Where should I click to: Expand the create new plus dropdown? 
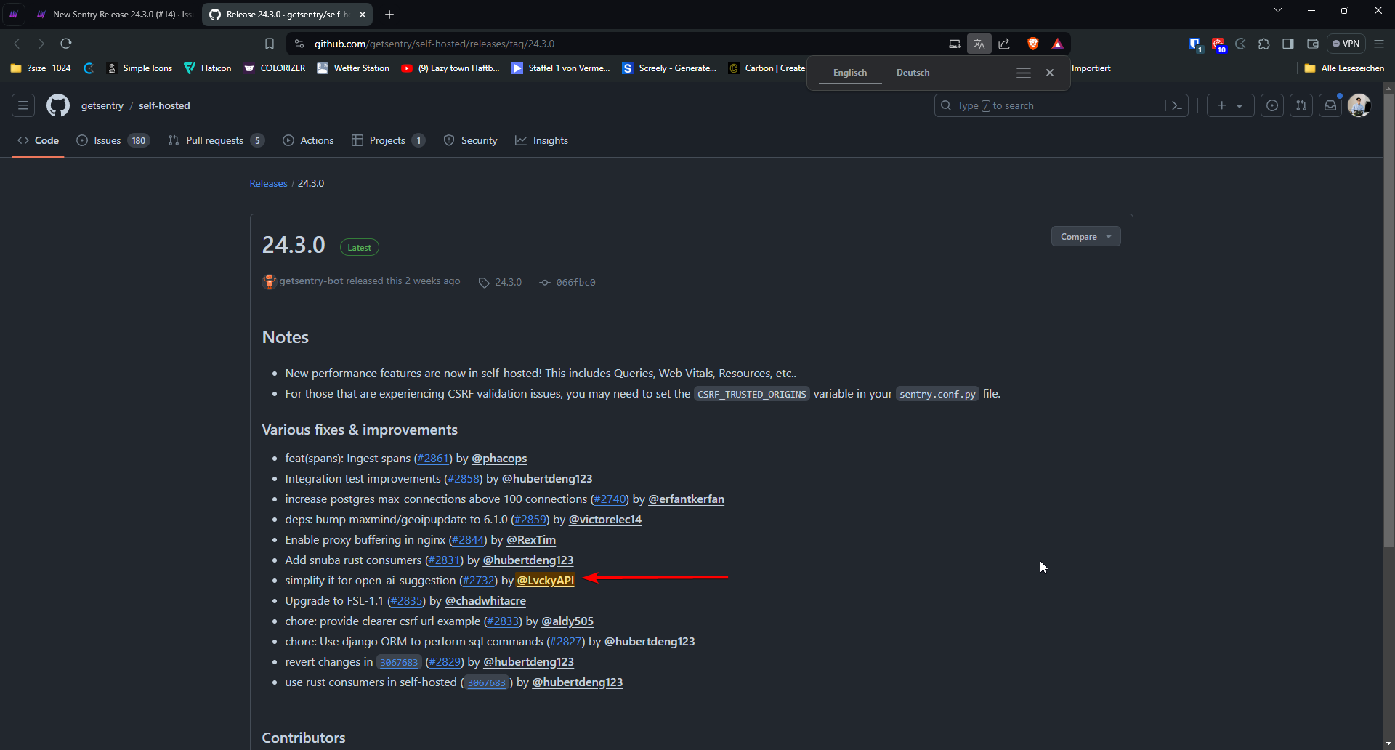1230,105
